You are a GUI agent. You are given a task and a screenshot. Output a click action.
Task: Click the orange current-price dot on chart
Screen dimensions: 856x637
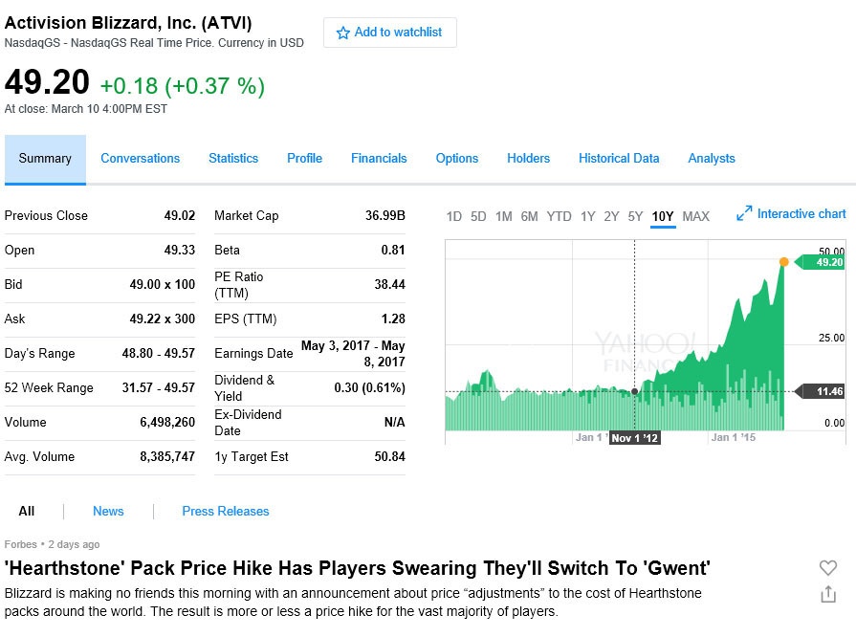coord(784,262)
